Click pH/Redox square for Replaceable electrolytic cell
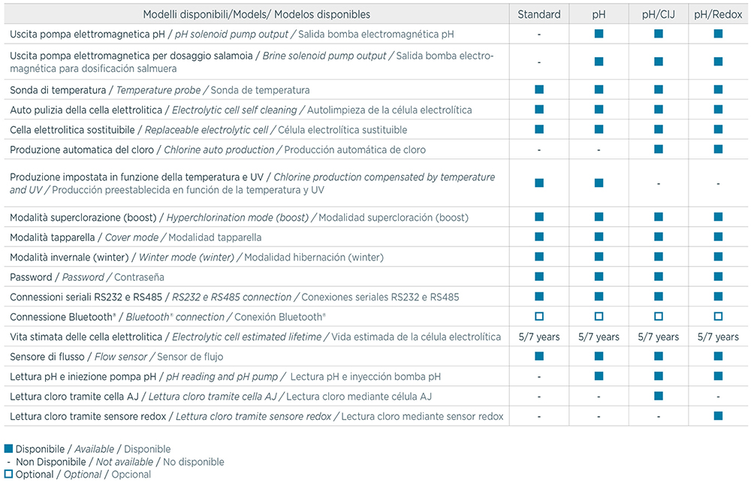Screen dimensions: 751x483 (x=718, y=129)
